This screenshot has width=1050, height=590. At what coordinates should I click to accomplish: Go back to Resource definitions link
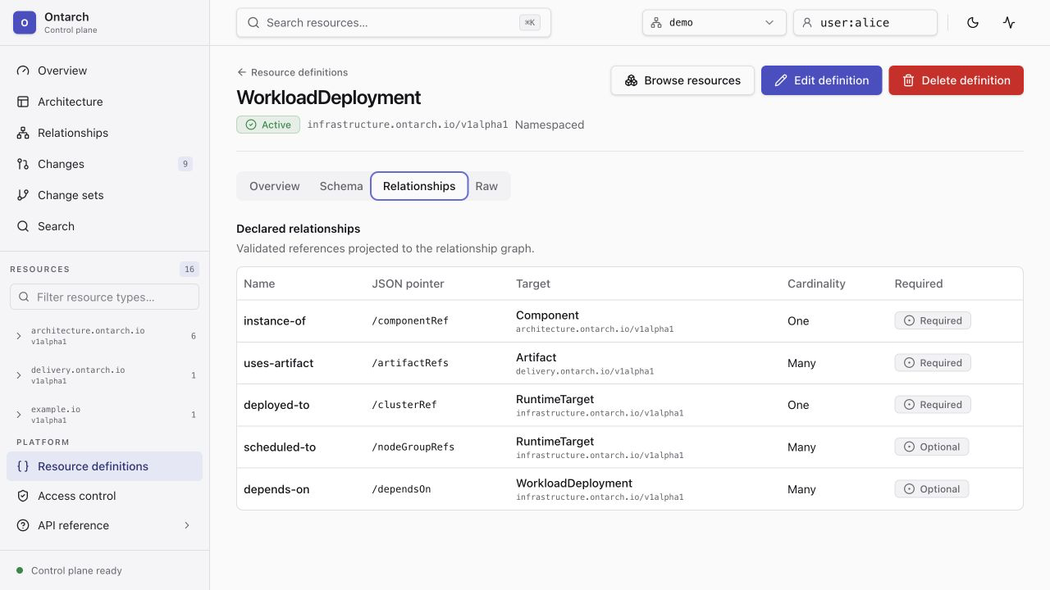pos(292,72)
